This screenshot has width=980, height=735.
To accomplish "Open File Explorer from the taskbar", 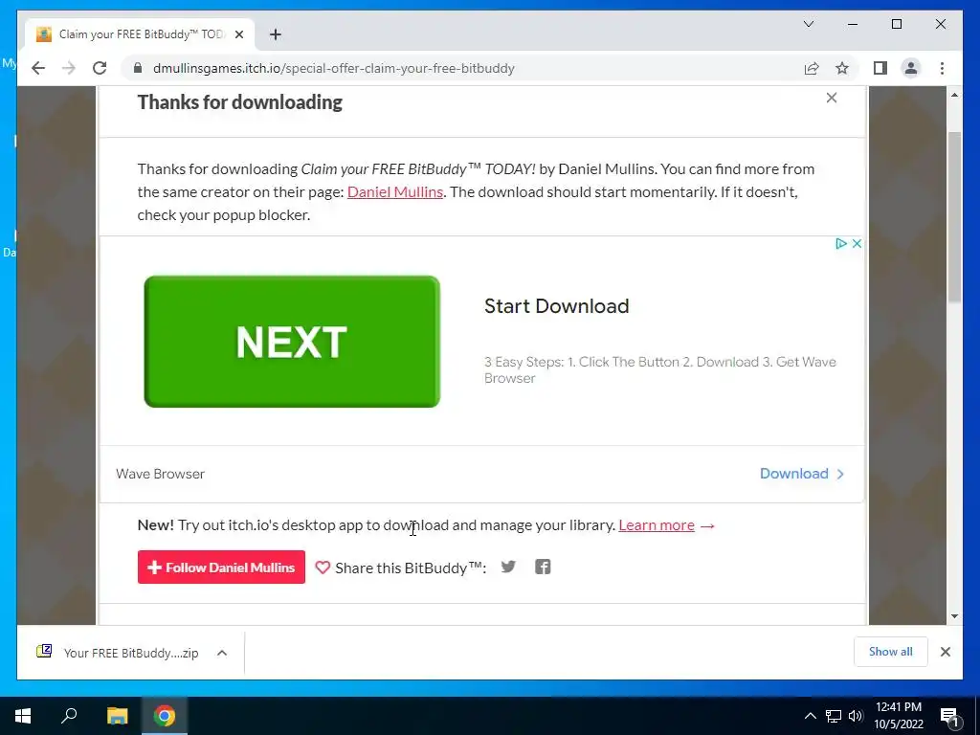I will (117, 716).
